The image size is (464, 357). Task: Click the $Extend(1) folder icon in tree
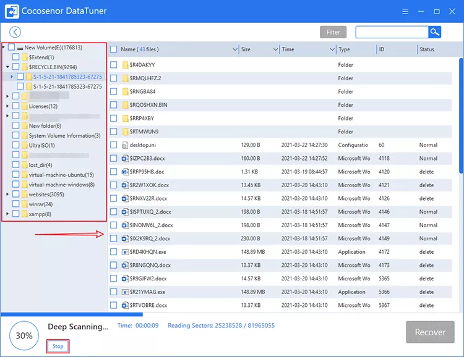[x=25, y=57]
